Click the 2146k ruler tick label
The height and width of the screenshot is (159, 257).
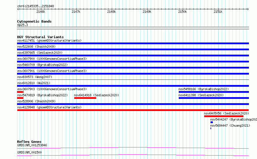coord(41,12)
